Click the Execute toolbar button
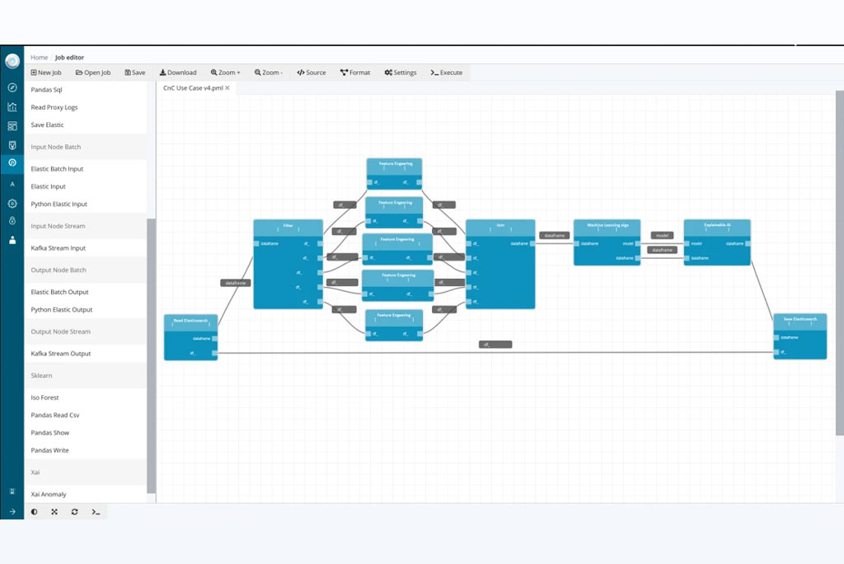 (x=447, y=73)
